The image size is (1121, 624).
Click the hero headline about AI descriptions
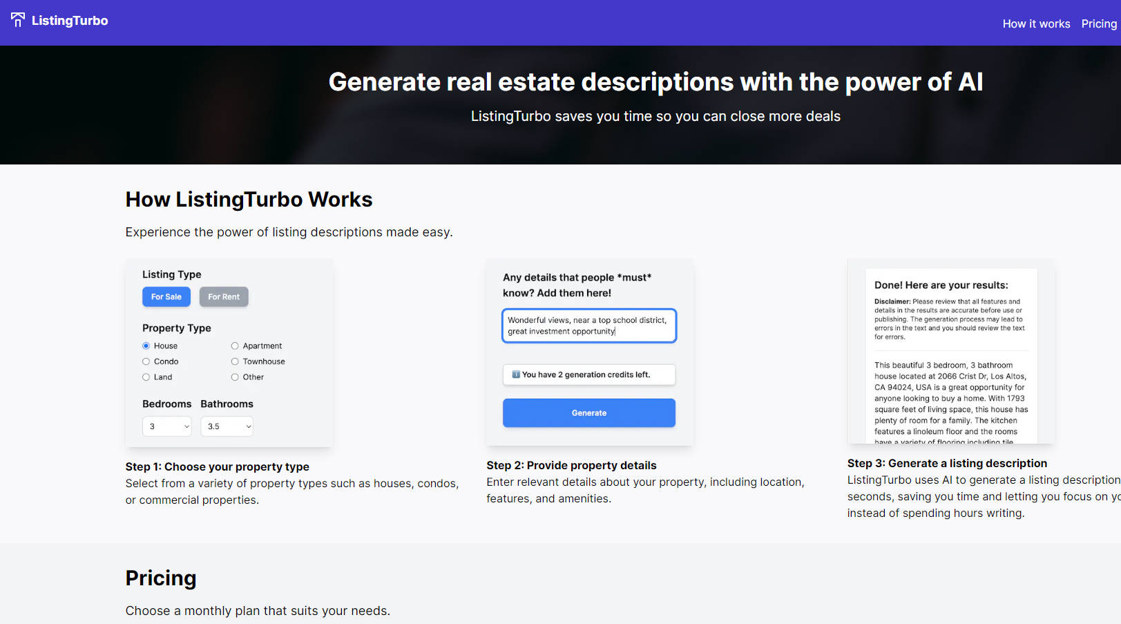click(x=655, y=82)
